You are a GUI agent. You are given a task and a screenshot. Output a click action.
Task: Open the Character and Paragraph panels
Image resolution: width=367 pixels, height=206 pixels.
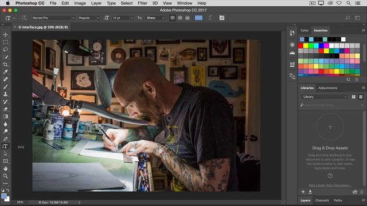click(x=222, y=18)
